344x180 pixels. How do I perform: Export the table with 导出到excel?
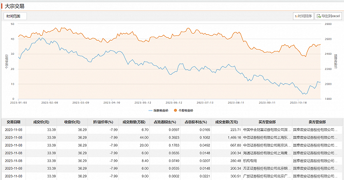coord(328,16)
